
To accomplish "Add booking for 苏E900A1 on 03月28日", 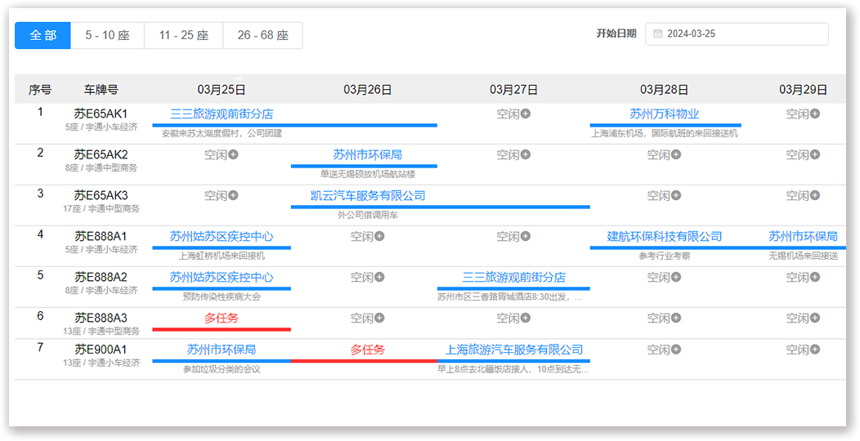I will click(x=676, y=350).
